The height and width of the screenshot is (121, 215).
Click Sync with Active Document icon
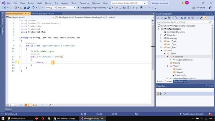click(182, 18)
